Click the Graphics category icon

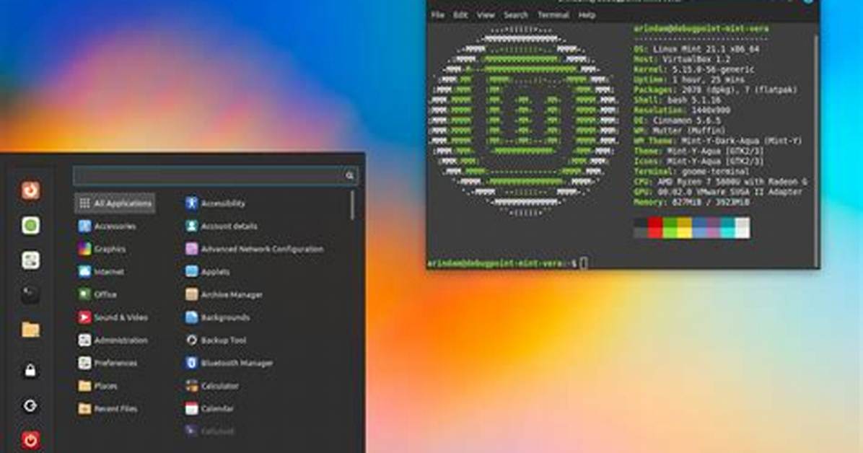(84, 249)
